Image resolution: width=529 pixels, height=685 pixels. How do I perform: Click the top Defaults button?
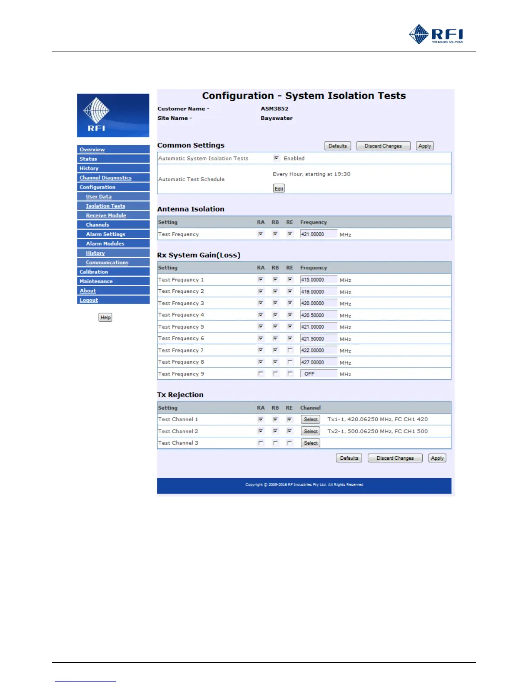point(338,146)
